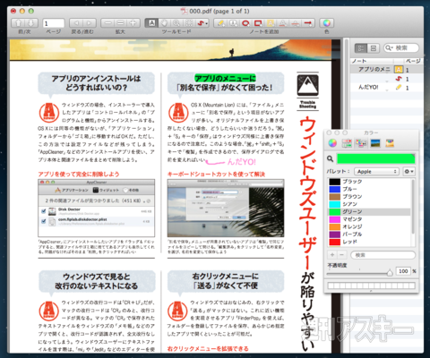Choose パープル in the color list
Image resolution: width=430 pixels, height=358 pixels.
click(x=369, y=234)
